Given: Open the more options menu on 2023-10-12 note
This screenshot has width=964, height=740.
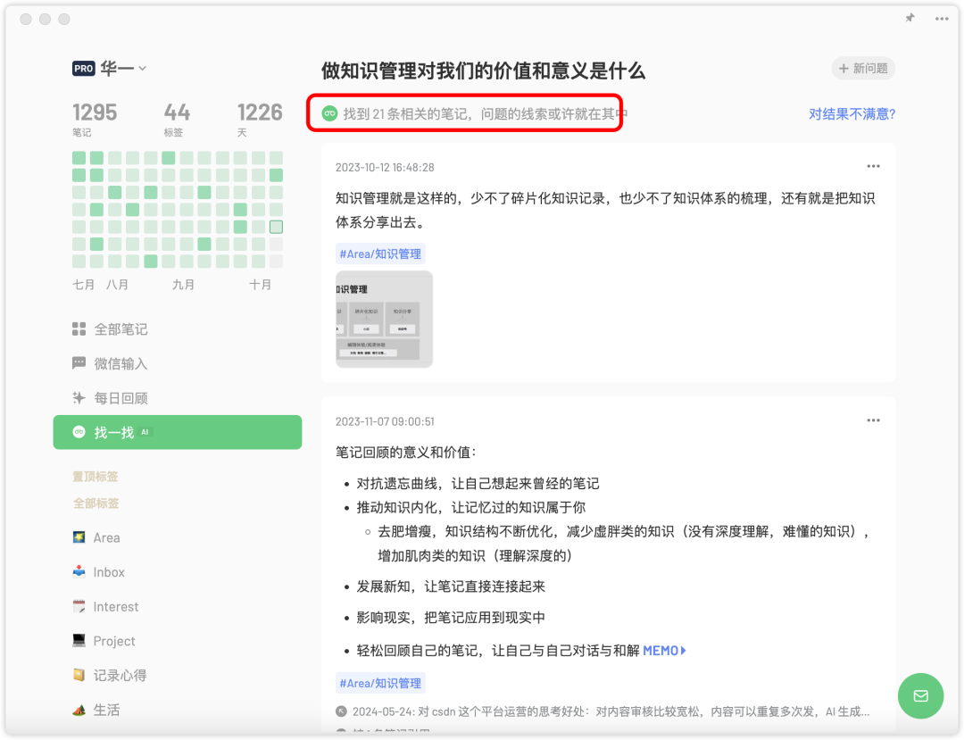Looking at the screenshot, I should click(x=873, y=166).
